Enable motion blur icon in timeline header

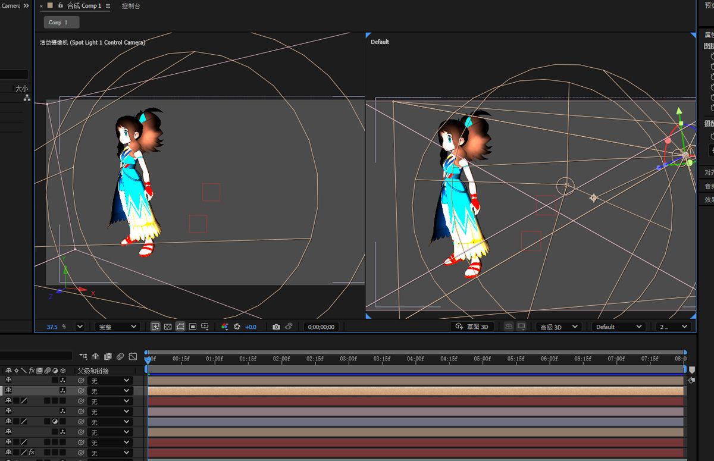pyautogui.click(x=120, y=357)
